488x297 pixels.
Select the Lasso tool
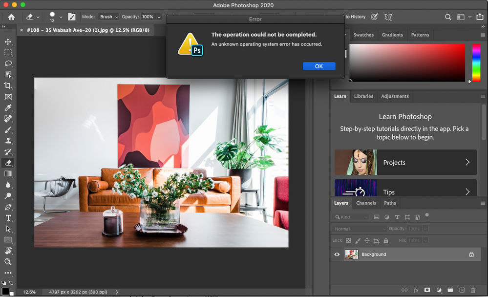(8, 64)
